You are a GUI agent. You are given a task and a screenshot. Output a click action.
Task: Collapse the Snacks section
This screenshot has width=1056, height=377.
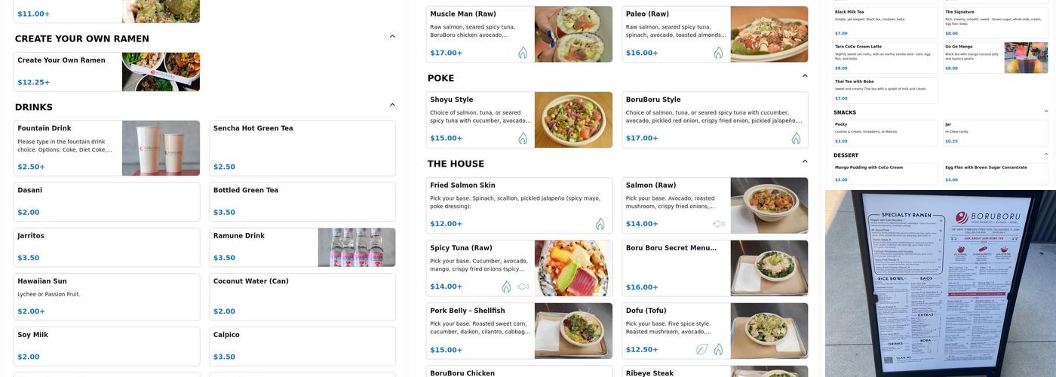(x=1045, y=112)
